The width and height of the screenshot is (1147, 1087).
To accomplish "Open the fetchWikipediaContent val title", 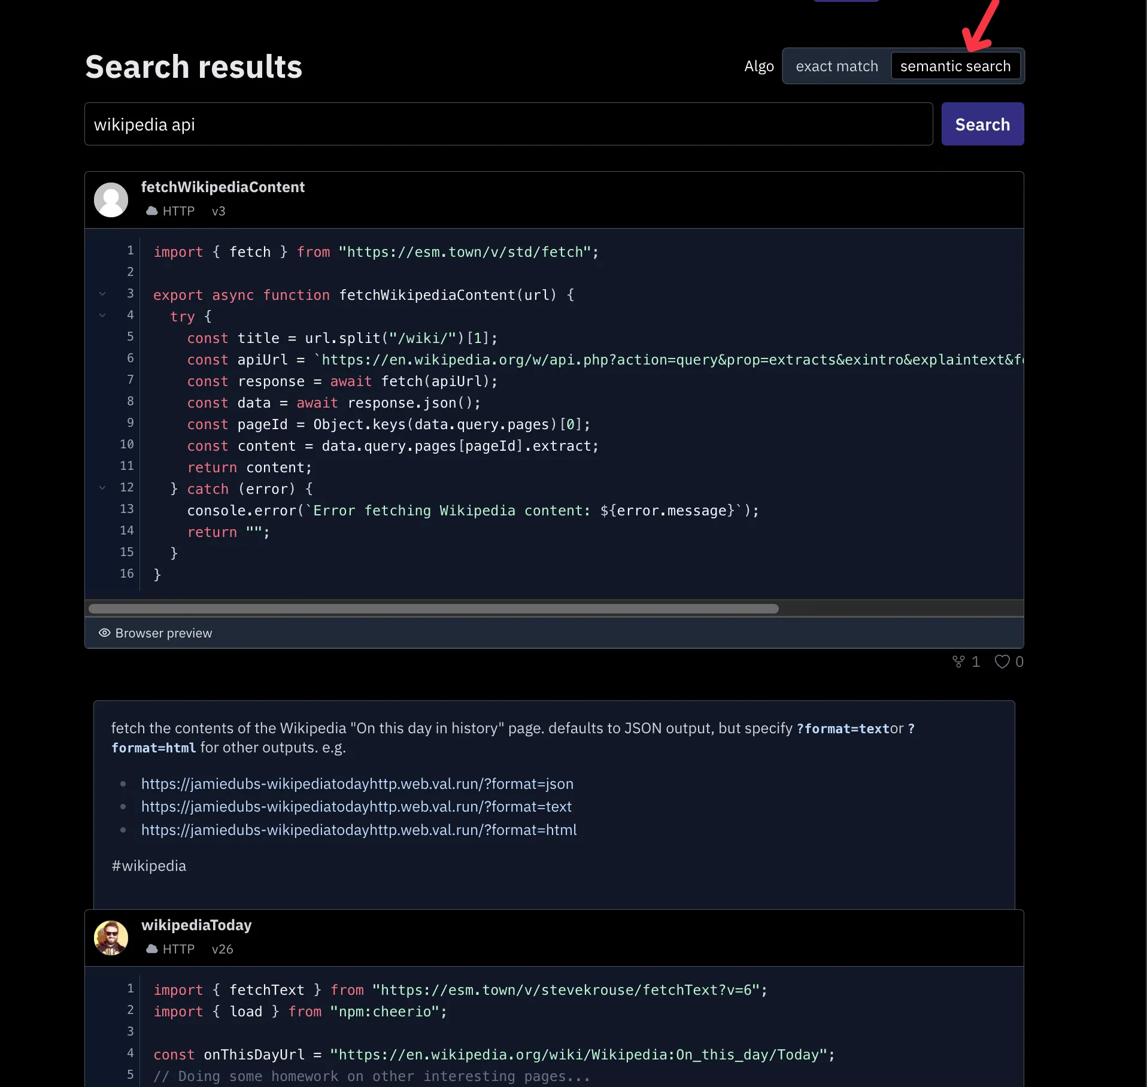I will click(222, 187).
